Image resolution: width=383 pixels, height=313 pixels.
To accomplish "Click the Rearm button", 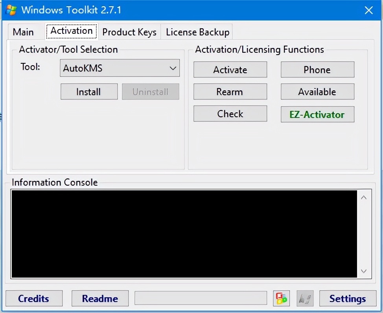I will pyautogui.click(x=230, y=92).
